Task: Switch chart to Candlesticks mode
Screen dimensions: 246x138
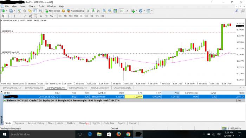Action: pyautogui.click(x=93, y=11)
